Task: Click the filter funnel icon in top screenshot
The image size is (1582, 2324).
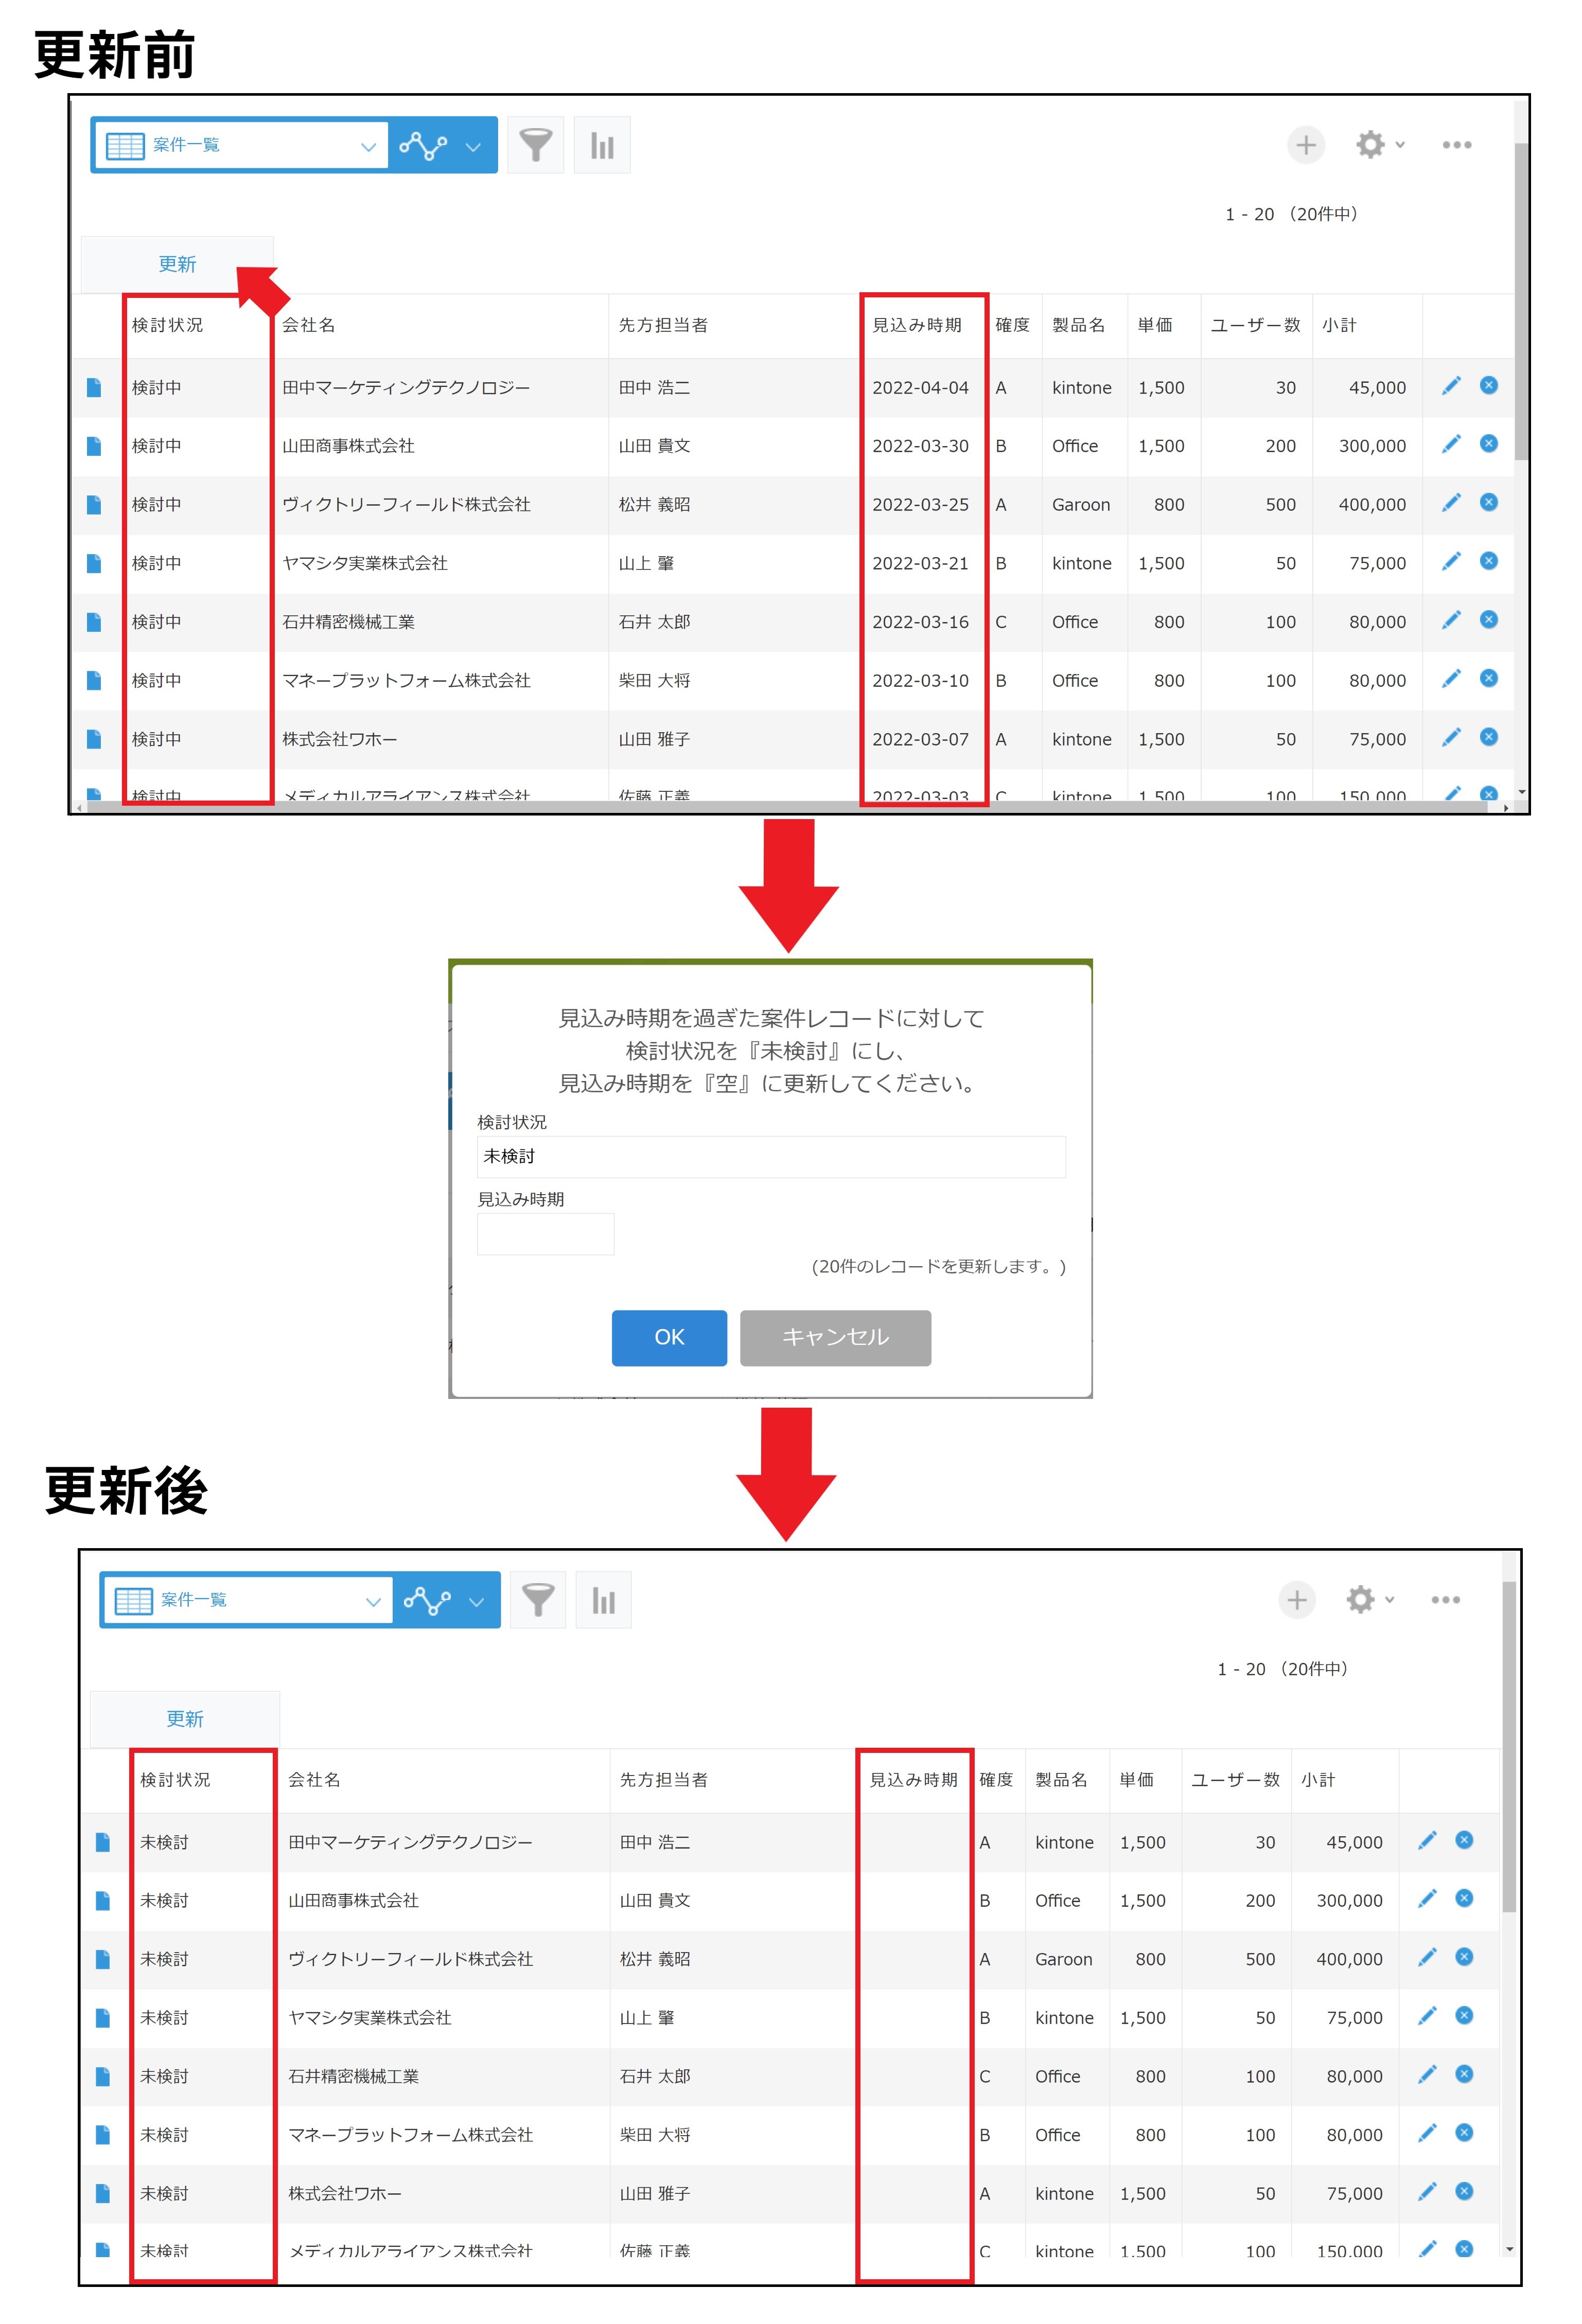Action: [535, 145]
